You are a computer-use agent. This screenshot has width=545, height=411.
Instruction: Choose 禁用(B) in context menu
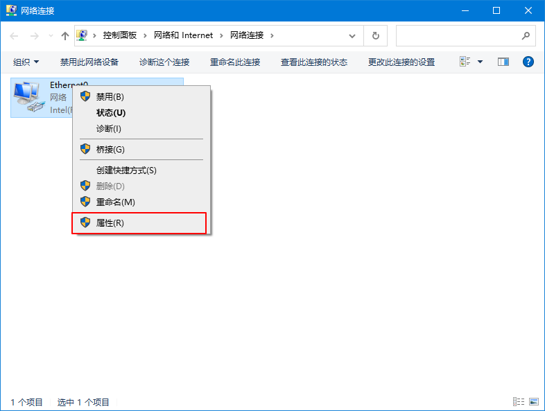point(110,96)
